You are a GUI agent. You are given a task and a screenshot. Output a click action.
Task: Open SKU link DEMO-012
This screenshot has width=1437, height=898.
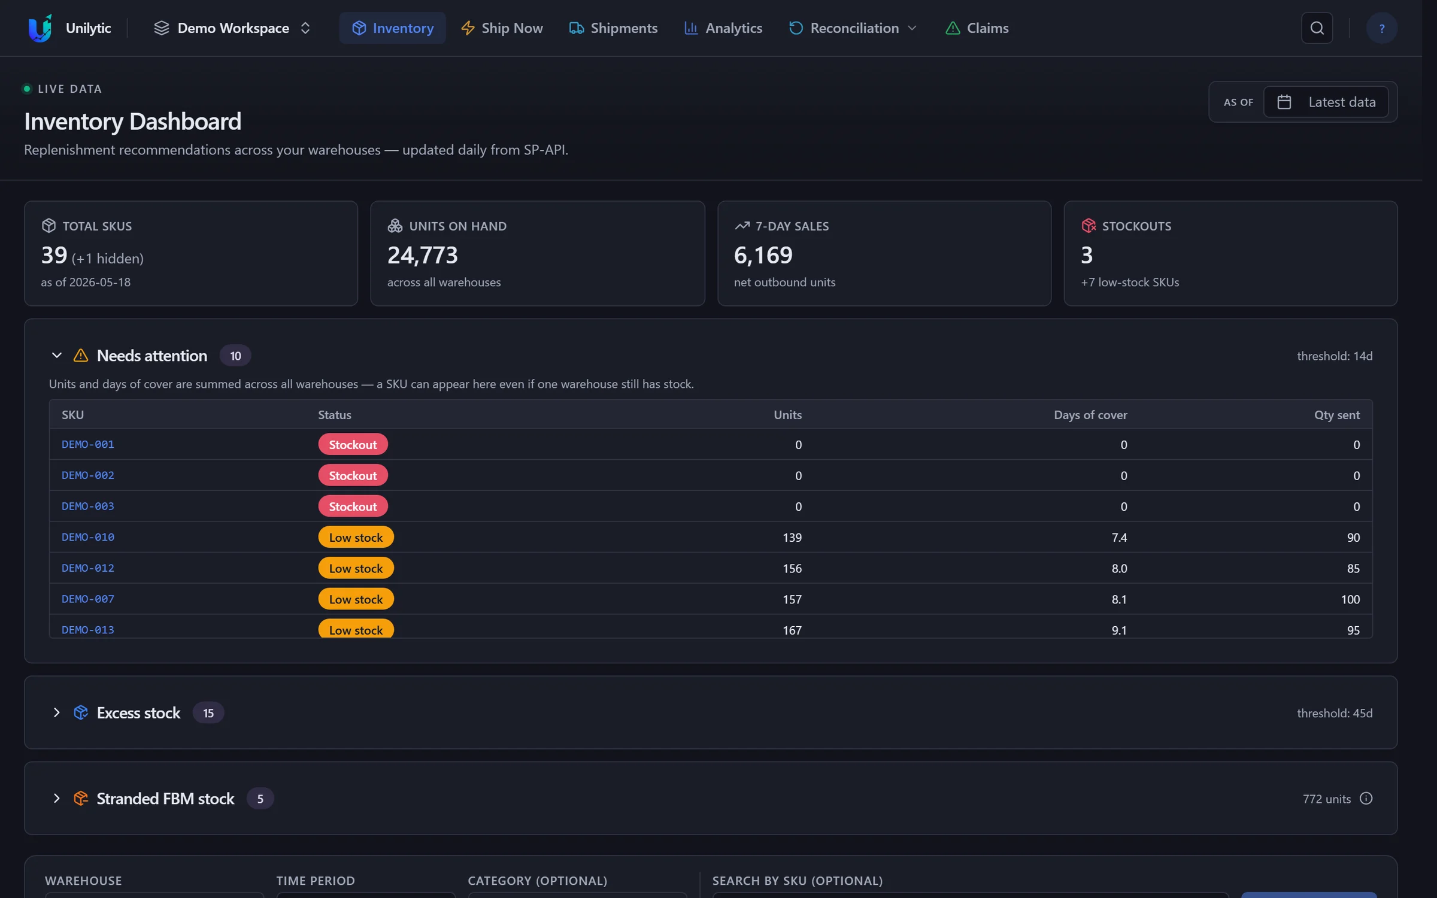pos(88,568)
